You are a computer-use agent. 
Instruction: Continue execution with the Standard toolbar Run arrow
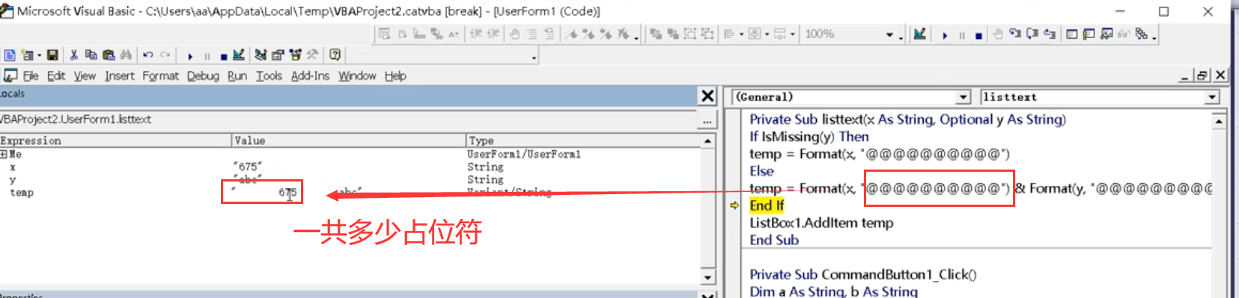point(190,56)
